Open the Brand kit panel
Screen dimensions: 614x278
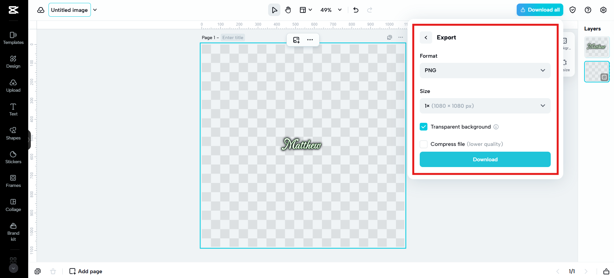[x=13, y=232]
